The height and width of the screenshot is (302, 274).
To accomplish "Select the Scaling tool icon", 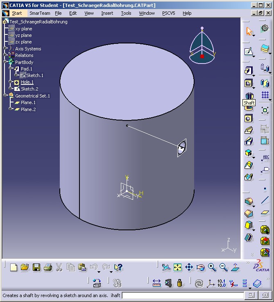I will (x=265, y=110).
